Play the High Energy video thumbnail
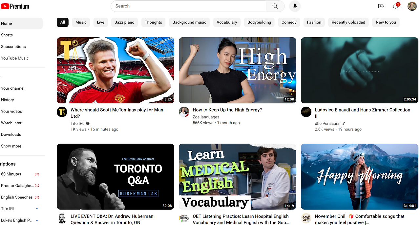Viewport: 420px width, 228px height. 238,70
